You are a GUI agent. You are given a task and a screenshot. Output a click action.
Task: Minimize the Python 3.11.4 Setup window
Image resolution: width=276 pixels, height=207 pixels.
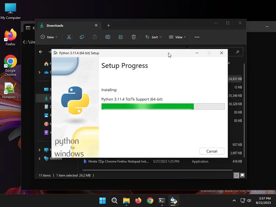point(197,53)
